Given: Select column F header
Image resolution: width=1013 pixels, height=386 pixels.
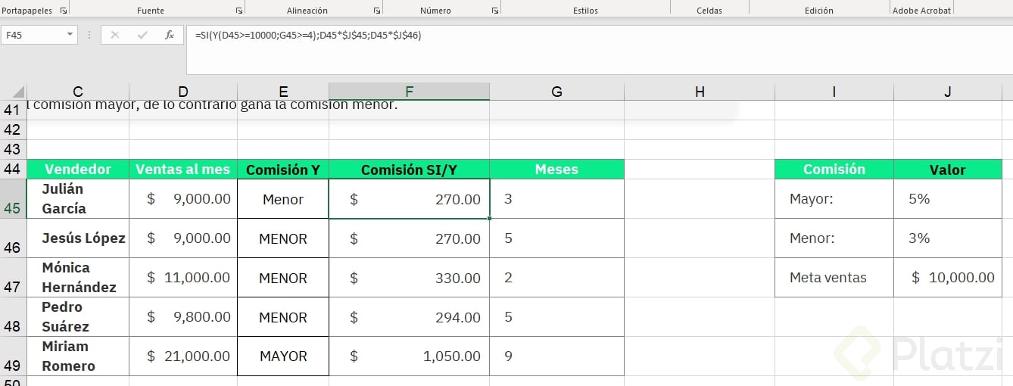Looking at the screenshot, I should pyautogui.click(x=409, y=92).
